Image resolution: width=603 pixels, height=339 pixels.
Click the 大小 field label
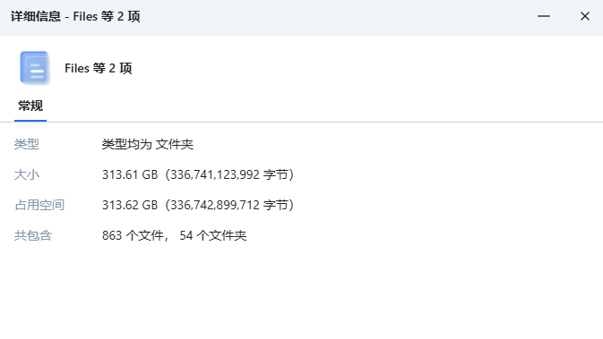click(27, 174)
